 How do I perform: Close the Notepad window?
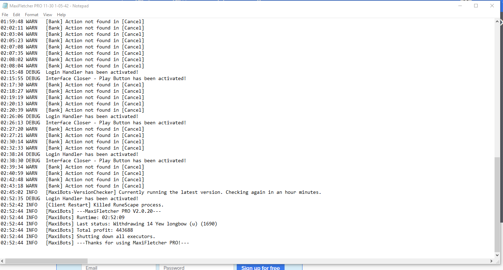coord(492,6)
